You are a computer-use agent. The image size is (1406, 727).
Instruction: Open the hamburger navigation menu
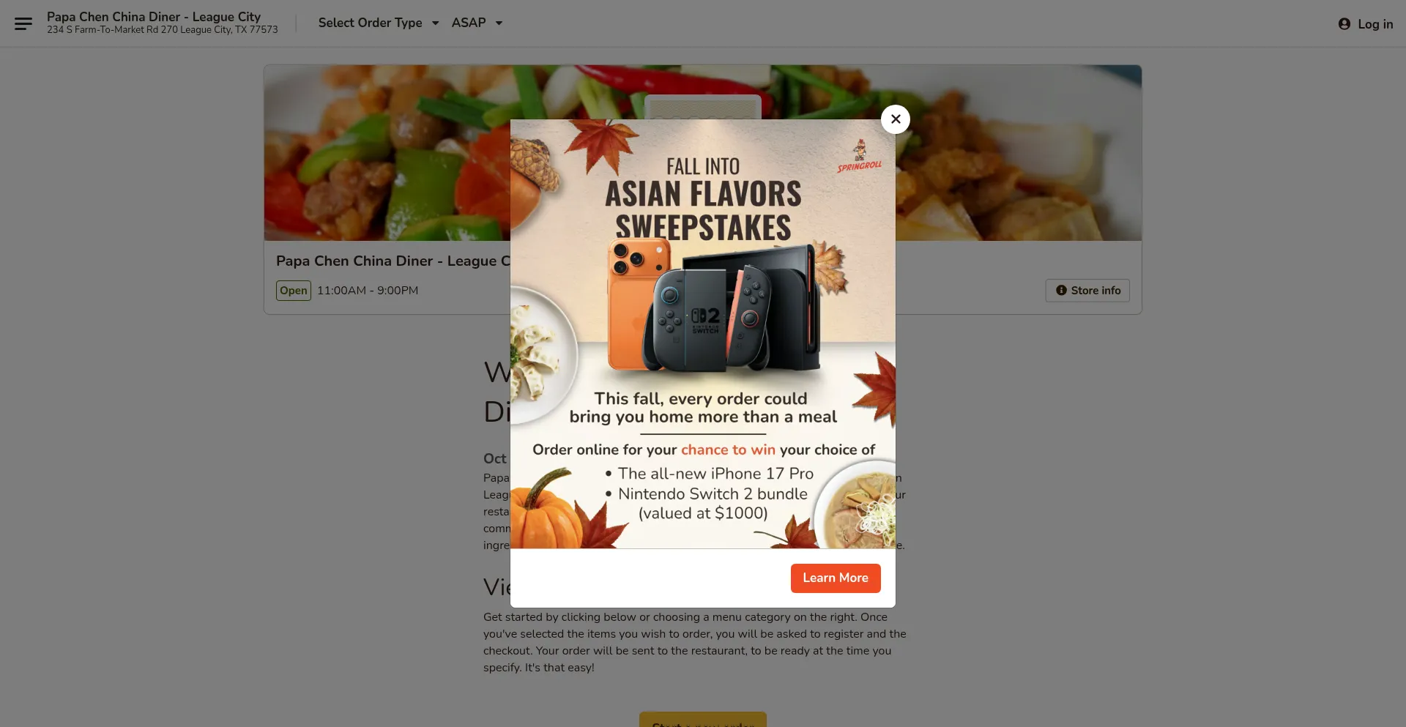[x=23, y=23]
